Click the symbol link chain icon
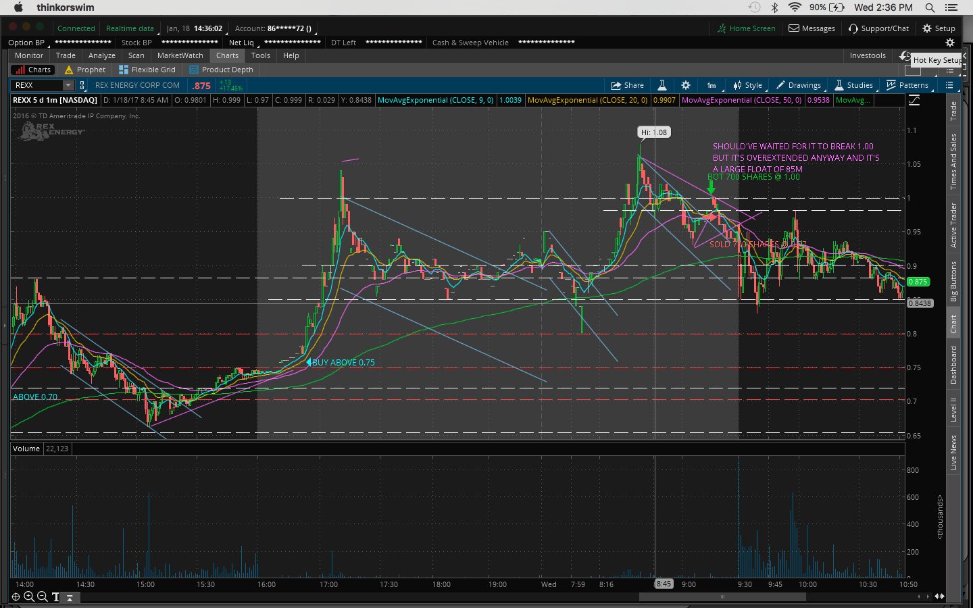The height and width of the screenshot is (608, 973). 82,85
